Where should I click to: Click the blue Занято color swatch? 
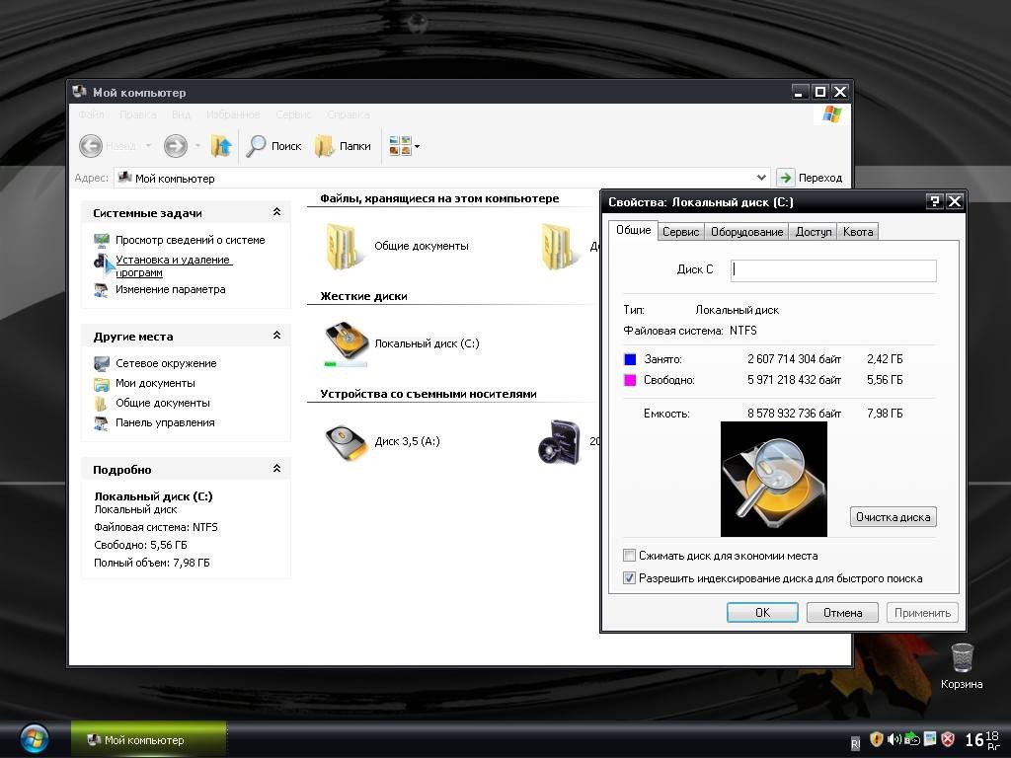point(630,359)
